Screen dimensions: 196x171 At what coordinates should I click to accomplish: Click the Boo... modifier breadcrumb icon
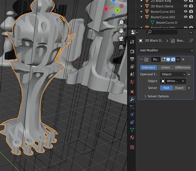[172, 40]
